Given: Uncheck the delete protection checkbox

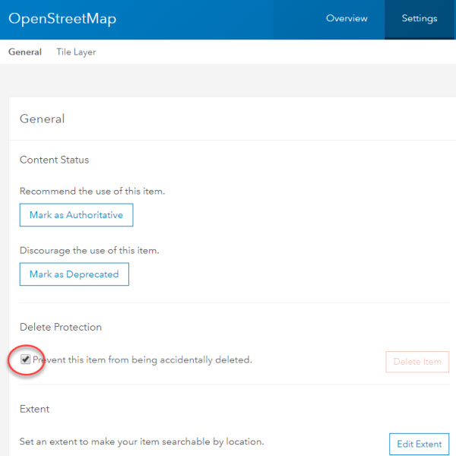Looking at the screenshot, I should click(25, 359).
